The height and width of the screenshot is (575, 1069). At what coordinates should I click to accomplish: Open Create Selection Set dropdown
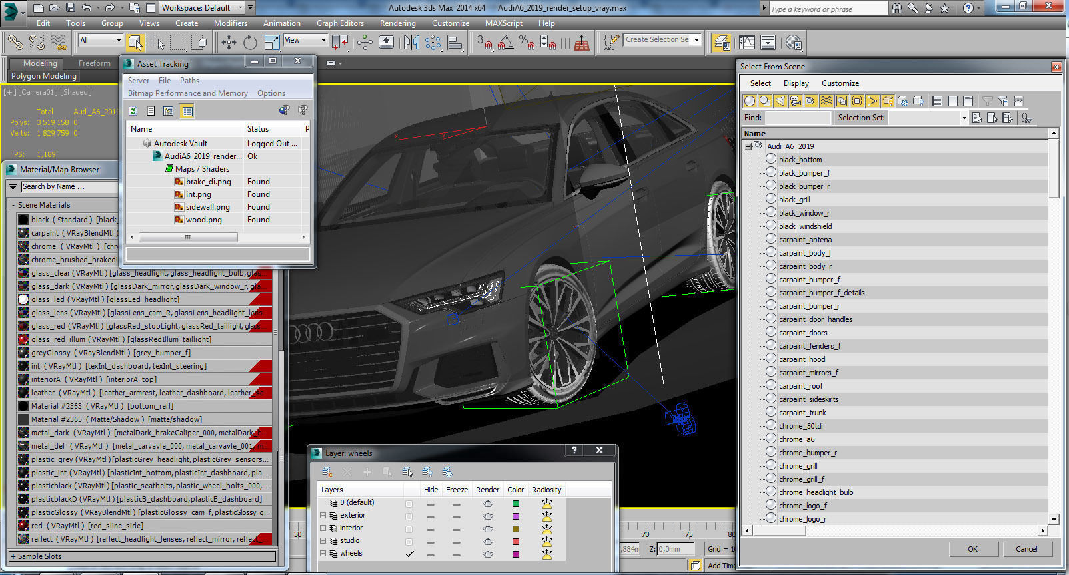(663, 40)
